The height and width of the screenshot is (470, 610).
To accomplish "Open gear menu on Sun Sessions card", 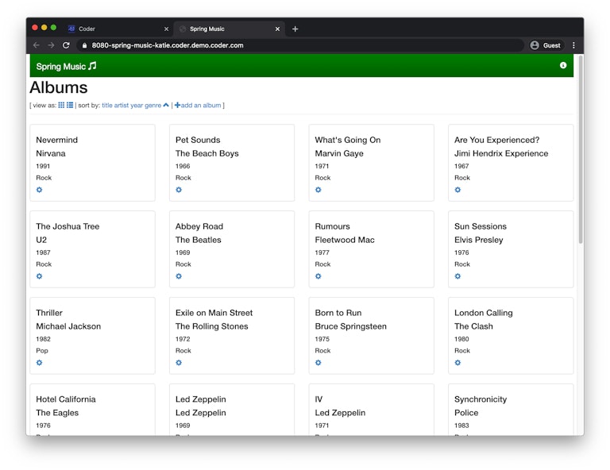I will [457, 276].
